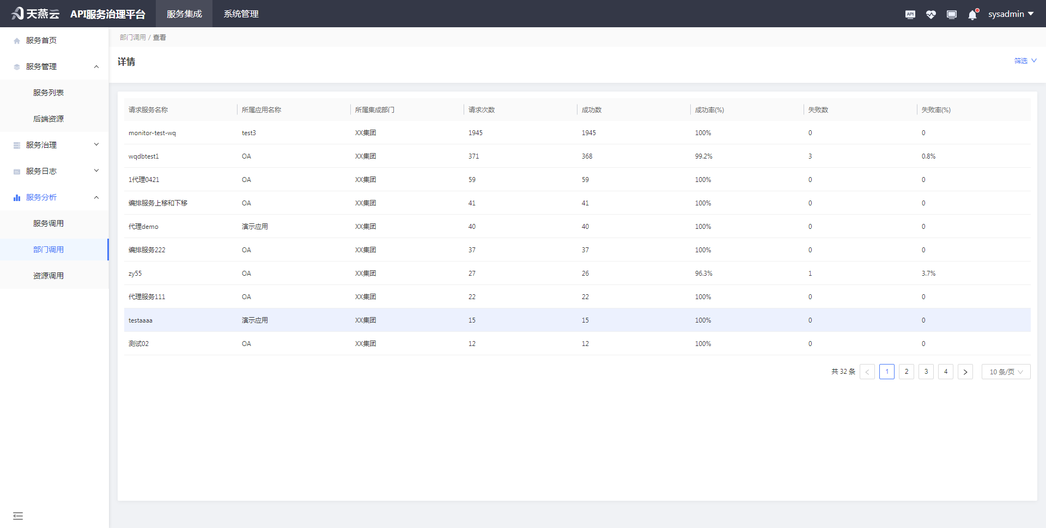This screenshot has height=528, width=1046.
Task: Open the sysadmin user dropdown
Action: [x=1011, y=14]
